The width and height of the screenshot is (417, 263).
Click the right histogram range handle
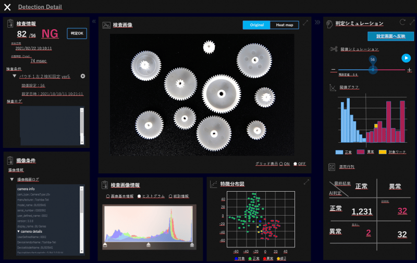tap(192, 244)
